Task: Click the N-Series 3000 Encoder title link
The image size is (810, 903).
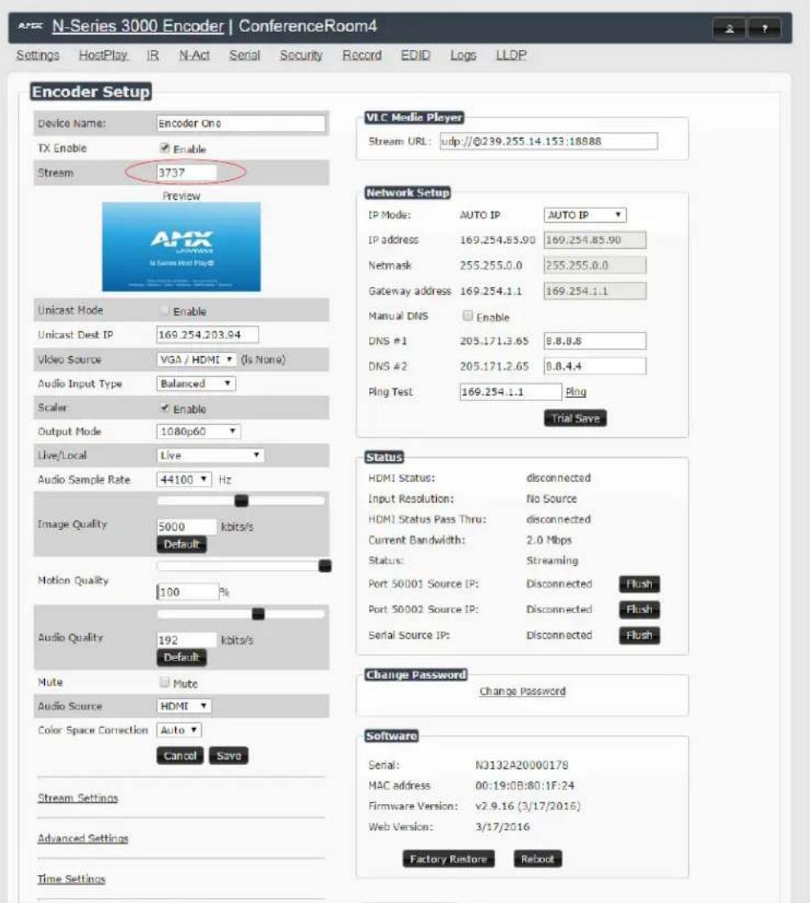Action: point(137,26)
